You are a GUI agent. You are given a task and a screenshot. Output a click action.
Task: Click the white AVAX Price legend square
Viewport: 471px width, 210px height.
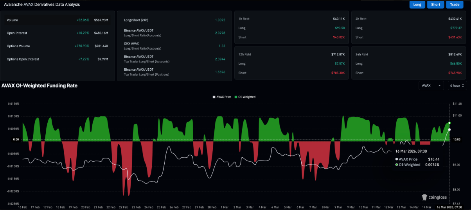point(214,97)
